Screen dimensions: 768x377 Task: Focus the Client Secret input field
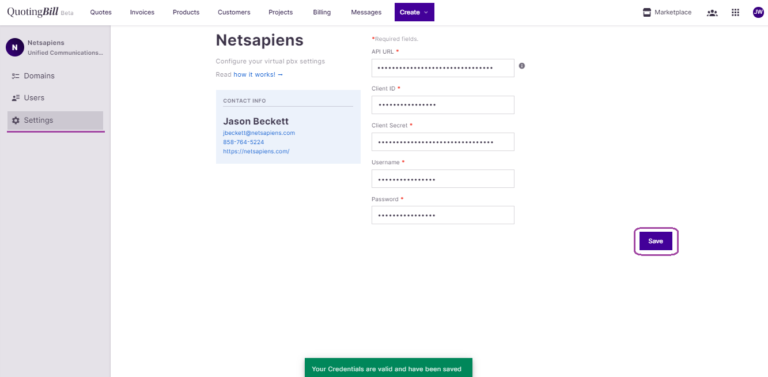click(442, 142)
